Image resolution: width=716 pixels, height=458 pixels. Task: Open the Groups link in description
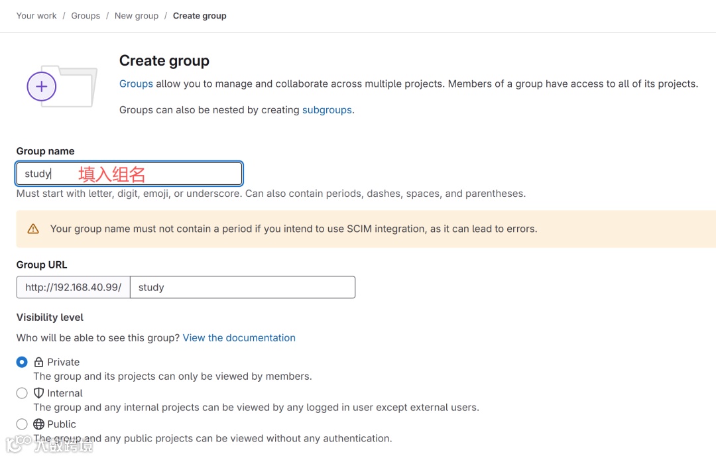coord(136,84)
